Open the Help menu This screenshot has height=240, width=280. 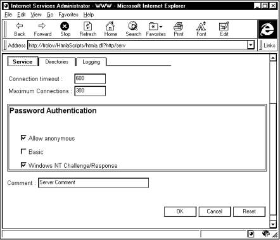click(x=89, y=15)
